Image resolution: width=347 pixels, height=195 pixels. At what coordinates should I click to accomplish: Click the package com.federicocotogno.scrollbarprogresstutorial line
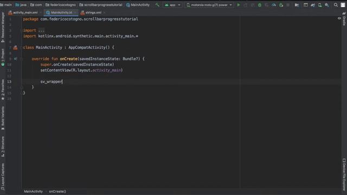click(x=81, y=19)
